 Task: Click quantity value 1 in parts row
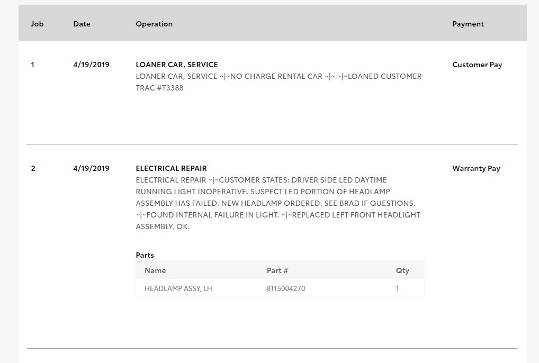(x=398, y=288)
